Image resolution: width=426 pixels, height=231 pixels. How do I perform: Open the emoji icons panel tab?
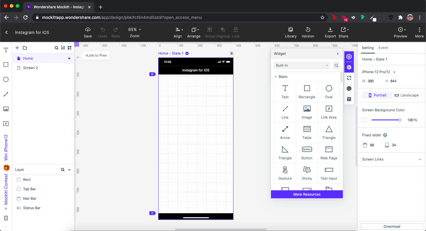[x=349, y=89]
